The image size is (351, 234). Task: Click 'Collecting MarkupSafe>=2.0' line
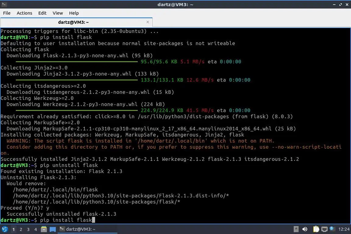point(40,122)
